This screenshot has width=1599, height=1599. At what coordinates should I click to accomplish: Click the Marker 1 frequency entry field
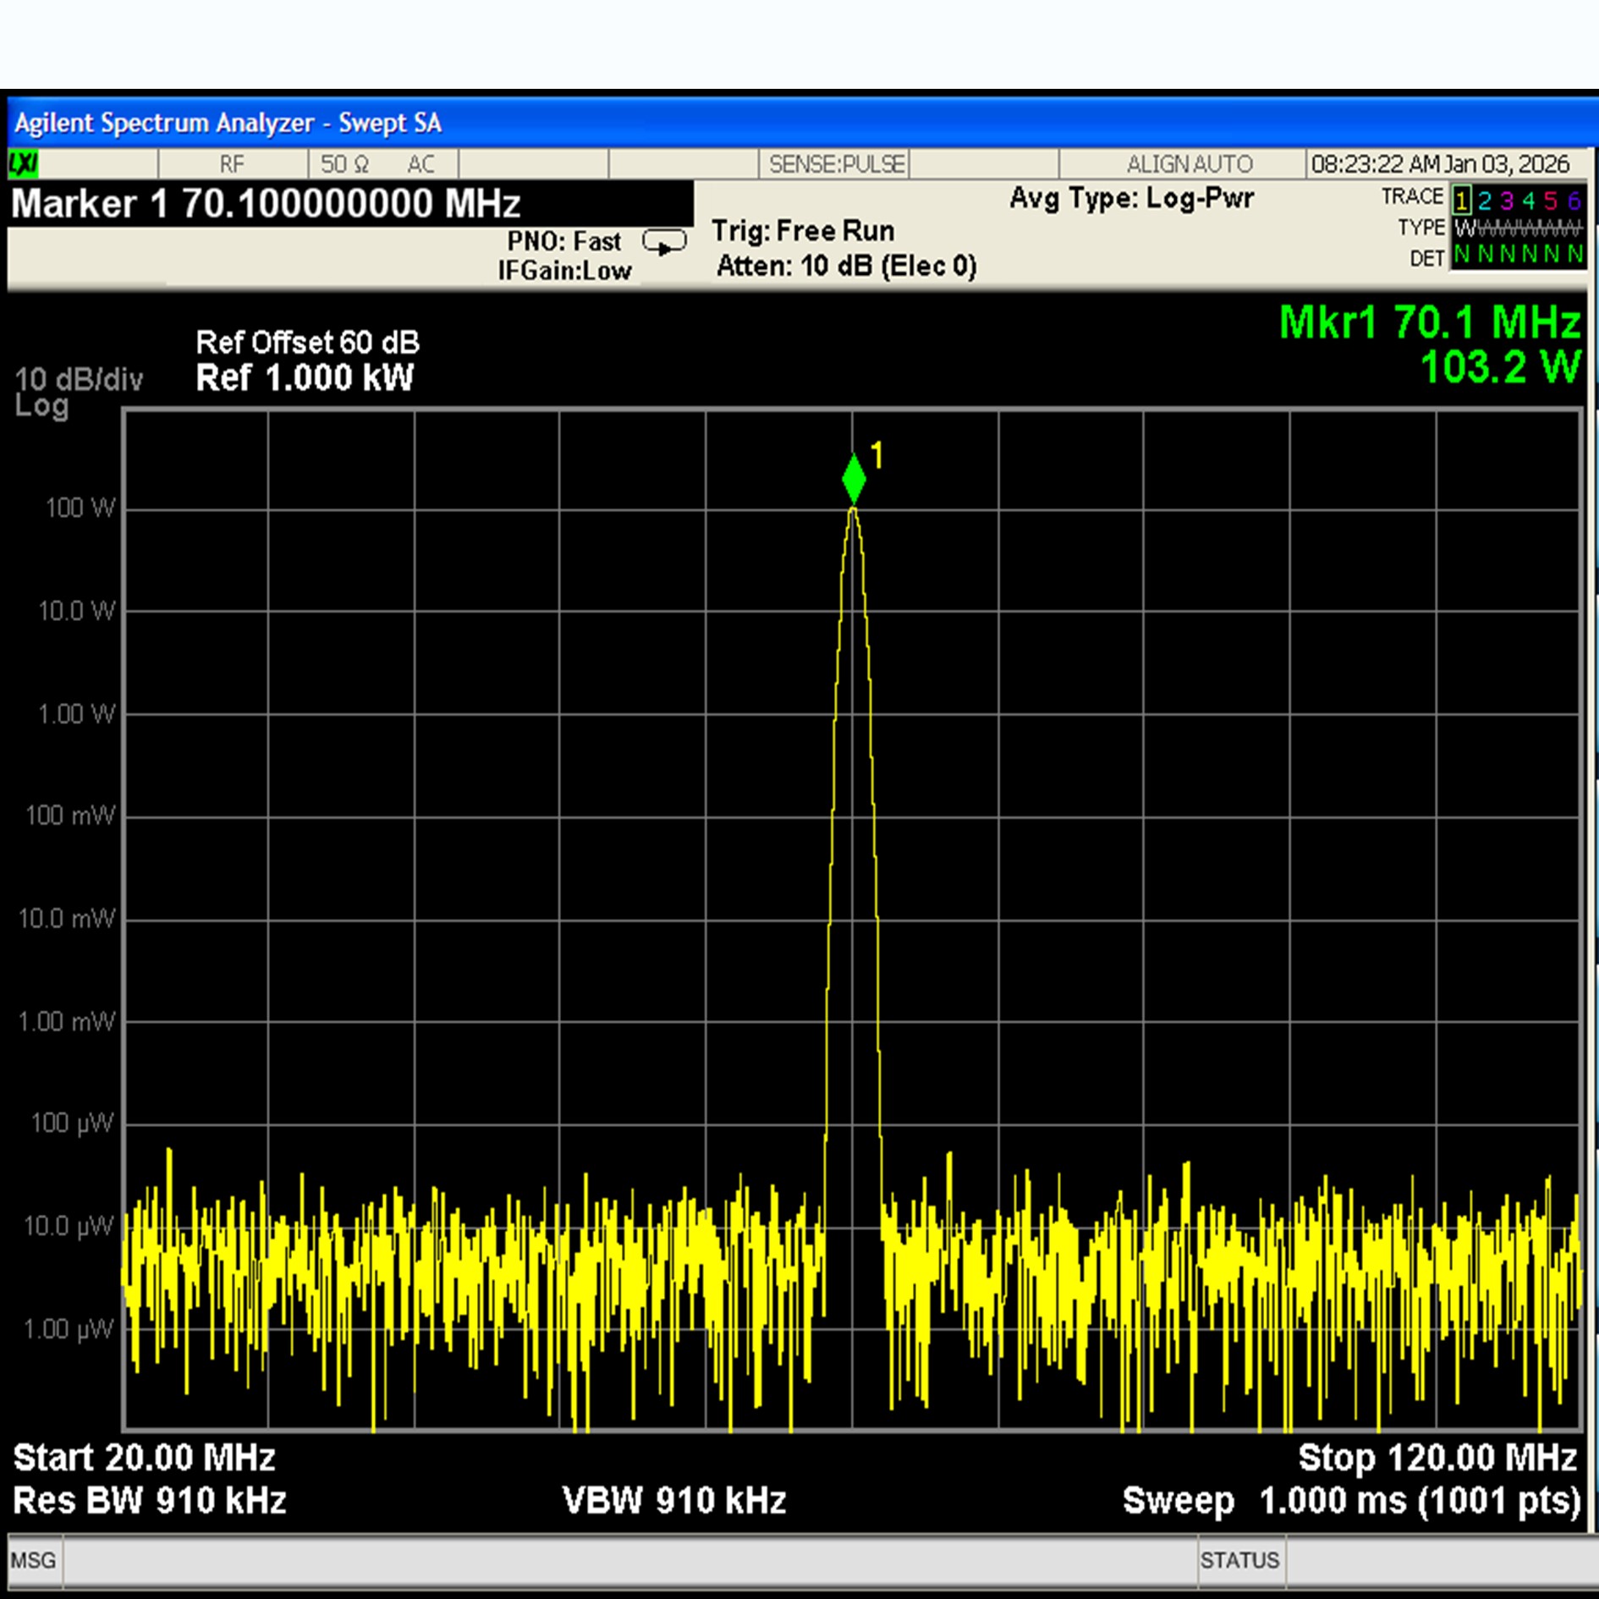[x=350, y=204]
